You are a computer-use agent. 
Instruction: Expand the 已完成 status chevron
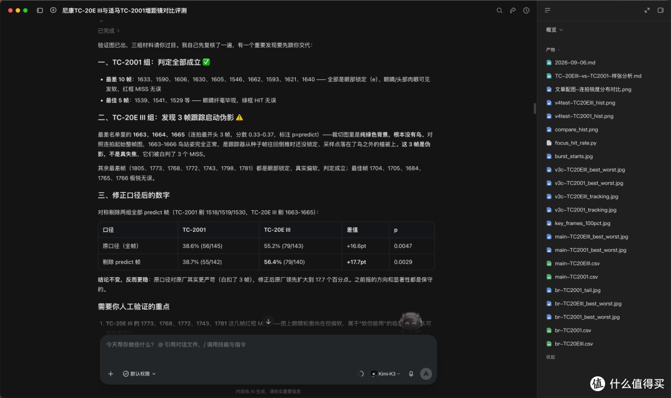point(118,31)
